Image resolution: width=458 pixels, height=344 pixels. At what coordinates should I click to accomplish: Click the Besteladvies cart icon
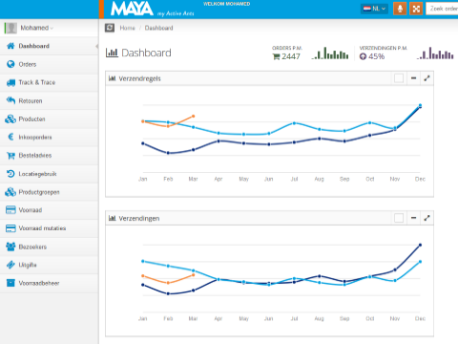10,156
